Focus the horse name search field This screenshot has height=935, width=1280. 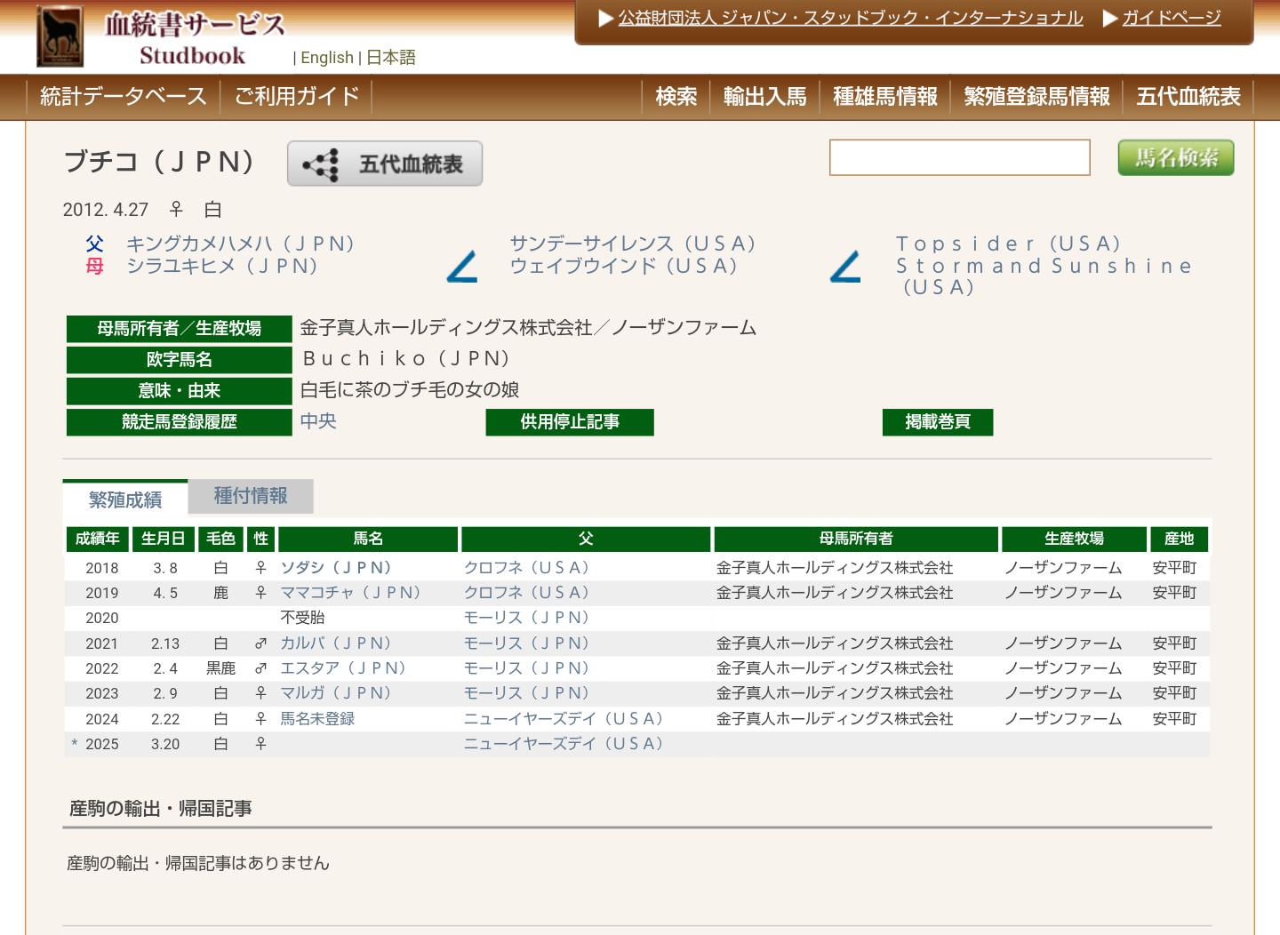click(959, 158)
